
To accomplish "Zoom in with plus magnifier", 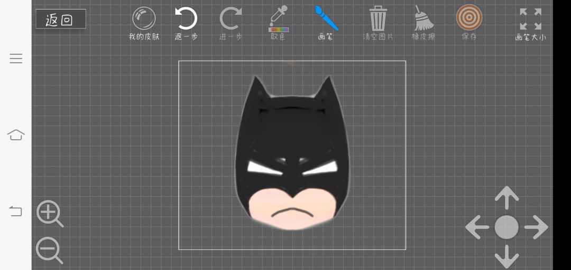I will (50, 214).
